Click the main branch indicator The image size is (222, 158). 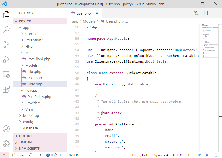[x=18, y=155]
